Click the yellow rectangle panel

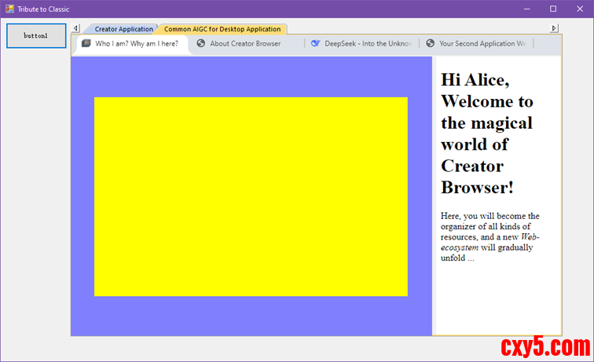pos(251,196)
